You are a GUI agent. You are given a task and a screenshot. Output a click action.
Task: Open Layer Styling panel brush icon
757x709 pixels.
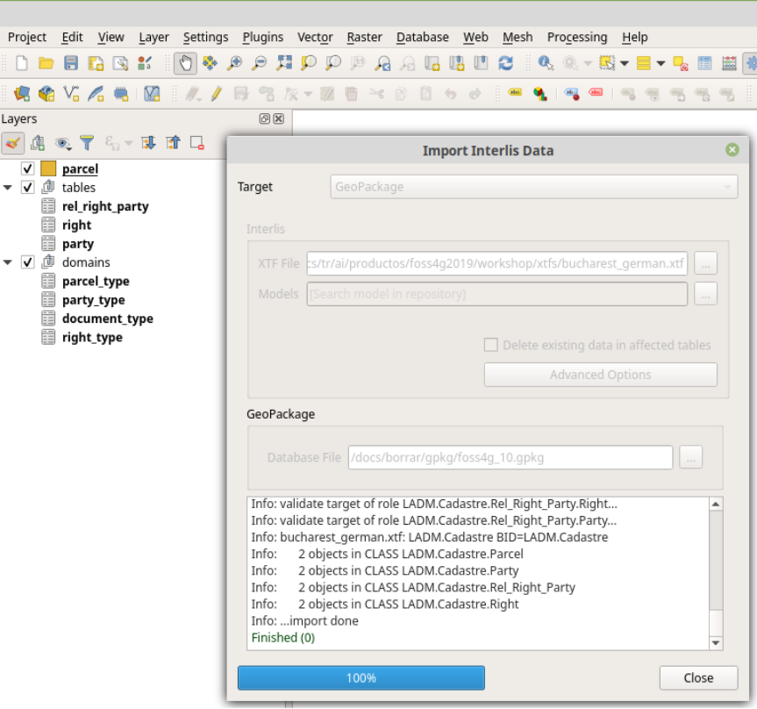point(12,143)
